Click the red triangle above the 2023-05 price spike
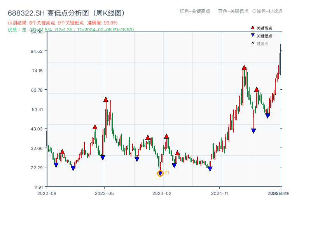Image resolution: width=311 pixels, height=233 pixels. tap(106, 99)
